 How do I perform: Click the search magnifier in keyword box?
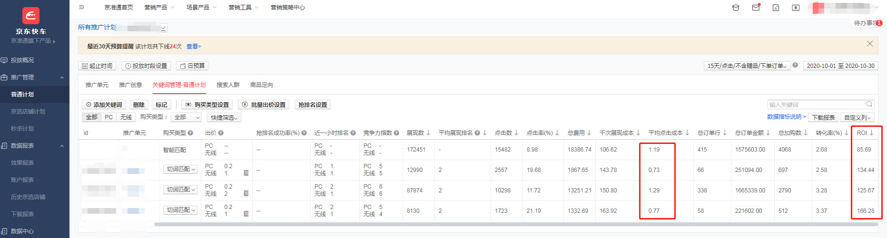click(x=869, y=105)
